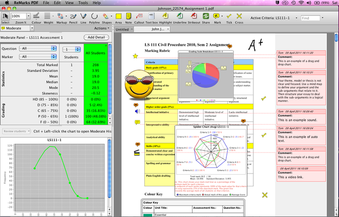Click the Find search field
The height and width of the screenshot is (217, 339).
310,18
